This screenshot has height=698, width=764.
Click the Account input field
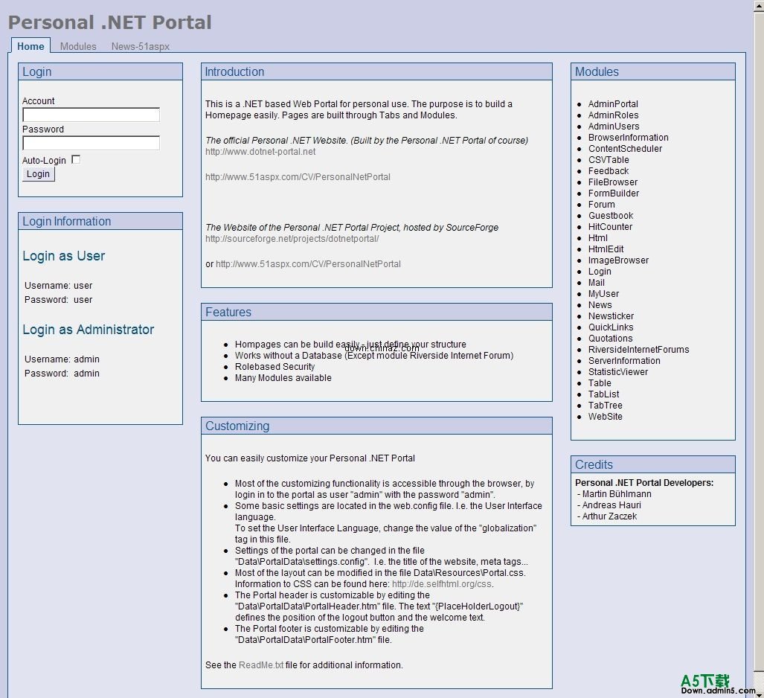(x=91, y=115)
